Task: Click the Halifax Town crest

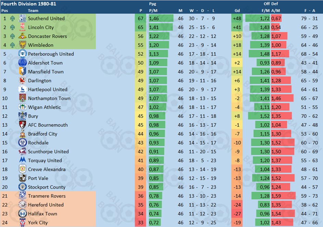Action: (23, 213)
